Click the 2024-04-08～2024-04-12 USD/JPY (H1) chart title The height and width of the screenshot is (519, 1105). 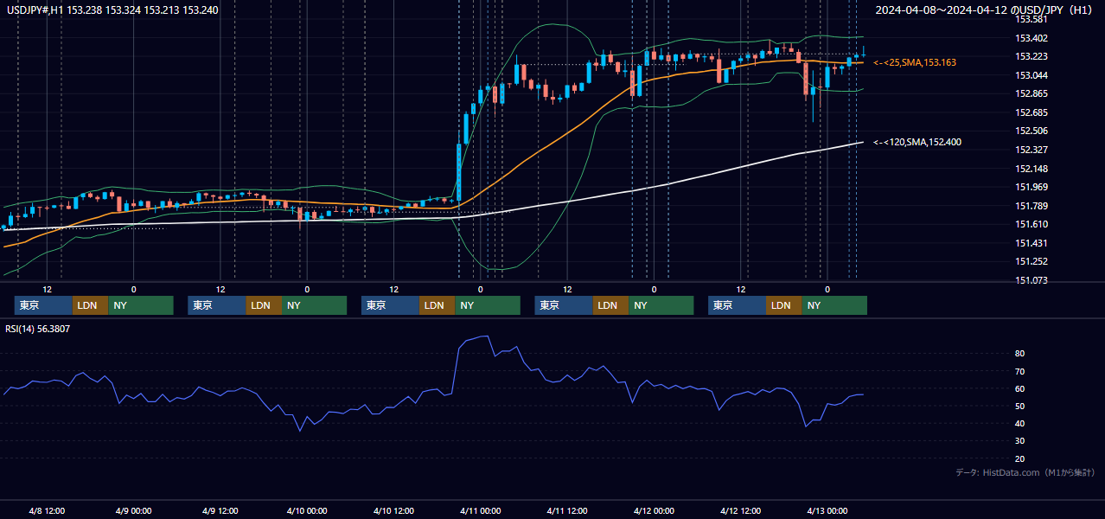click(x=985, y=10)
